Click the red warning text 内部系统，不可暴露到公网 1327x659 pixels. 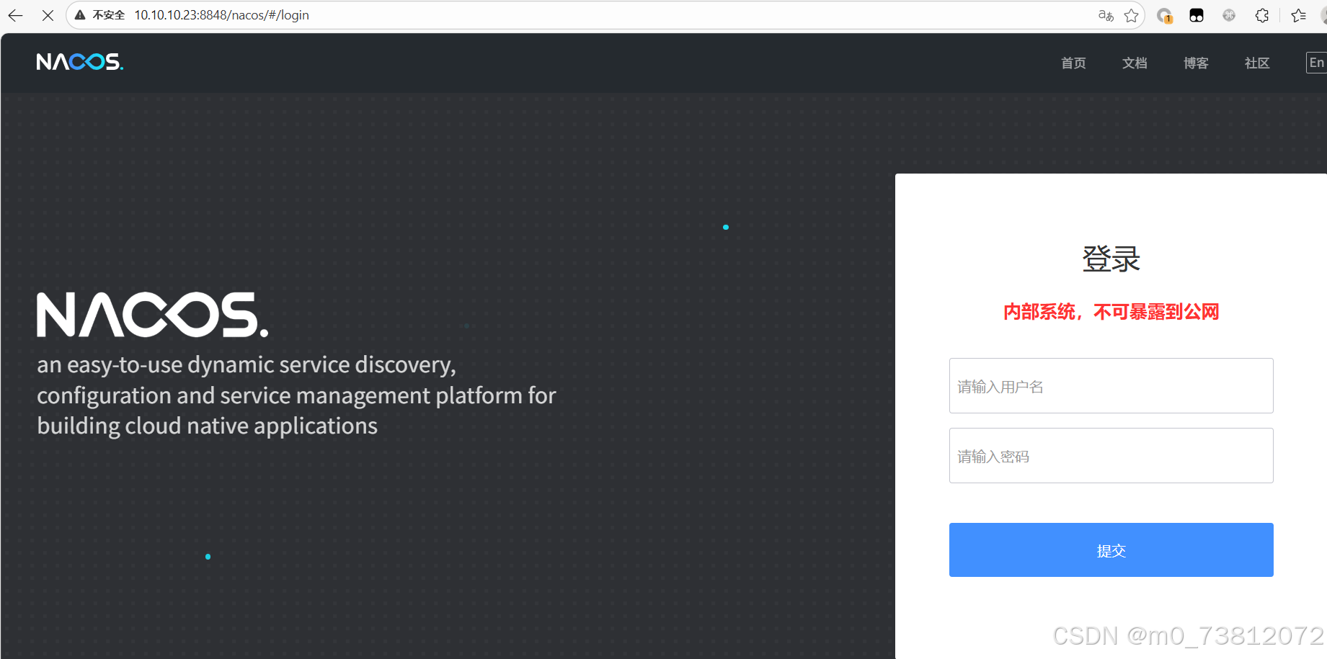[1111, 312]
